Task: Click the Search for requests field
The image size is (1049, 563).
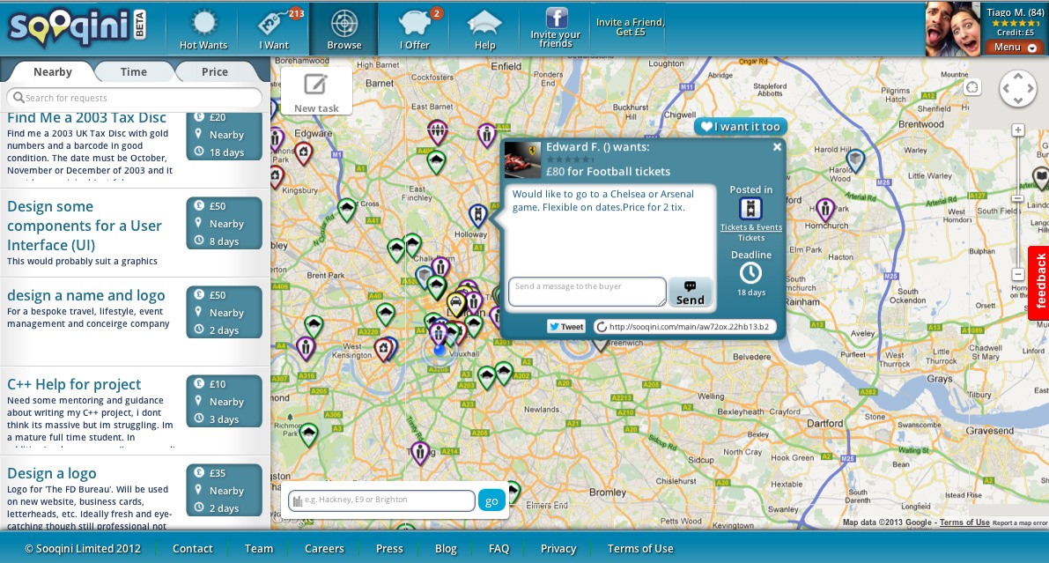Action: [134, 98]
